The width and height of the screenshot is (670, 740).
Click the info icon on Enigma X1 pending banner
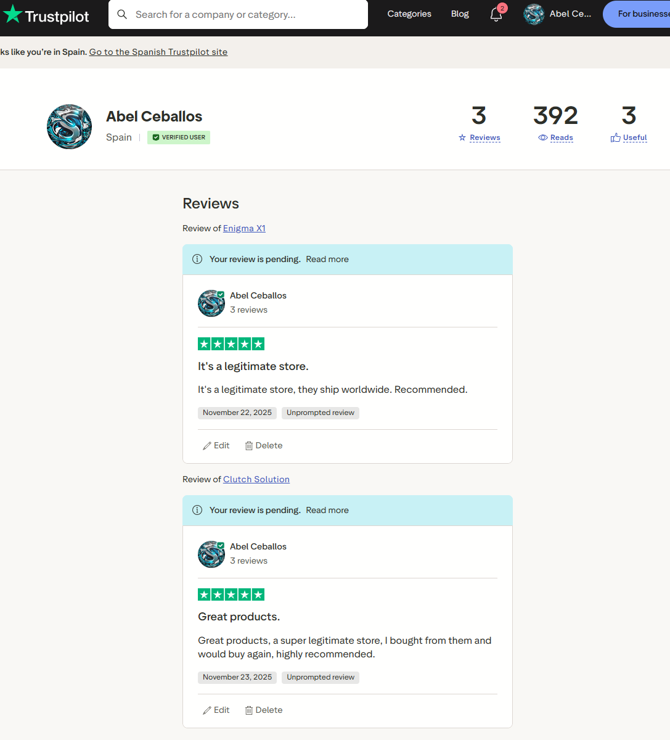197,259
